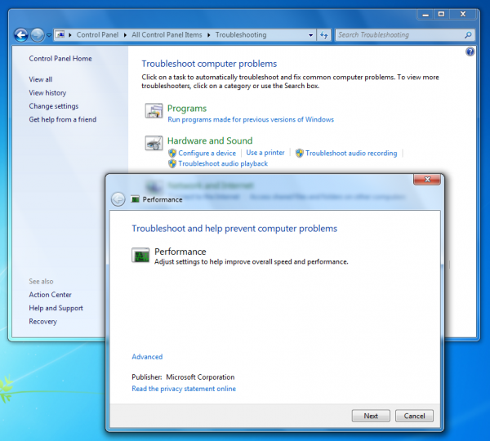This screenshot has height=441, width=490.
Task: Open Recovery link in sidebar
Action: click(42, 322)
